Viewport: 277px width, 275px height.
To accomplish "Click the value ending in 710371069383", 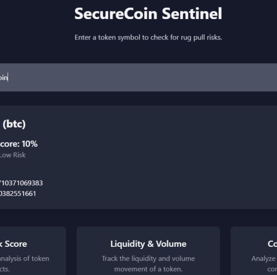I will (x=21, y=183).
